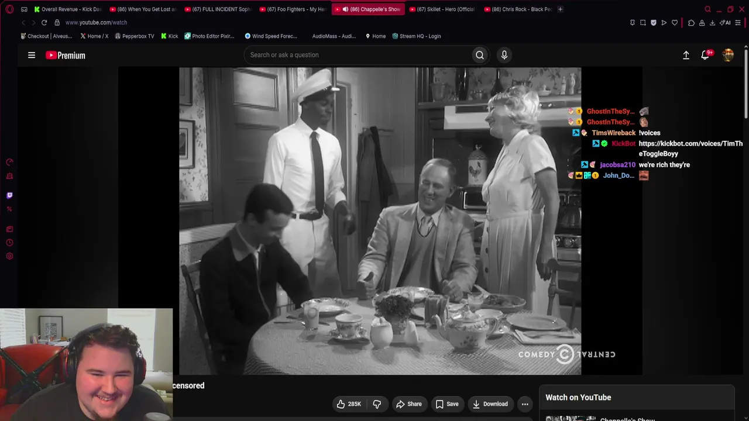This screenshot has height=421, width=749.
Task: Click TimsWireback username in chat
Action: 613,133
